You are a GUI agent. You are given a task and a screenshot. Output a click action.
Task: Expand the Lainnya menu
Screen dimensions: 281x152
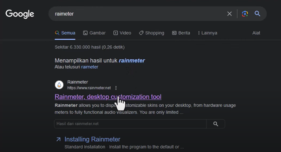[208, 33]
